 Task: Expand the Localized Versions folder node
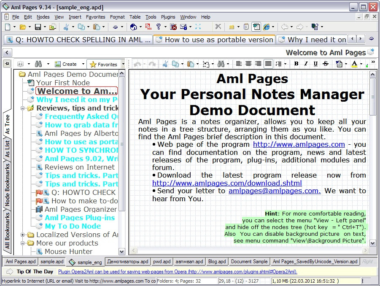(22, 235)
